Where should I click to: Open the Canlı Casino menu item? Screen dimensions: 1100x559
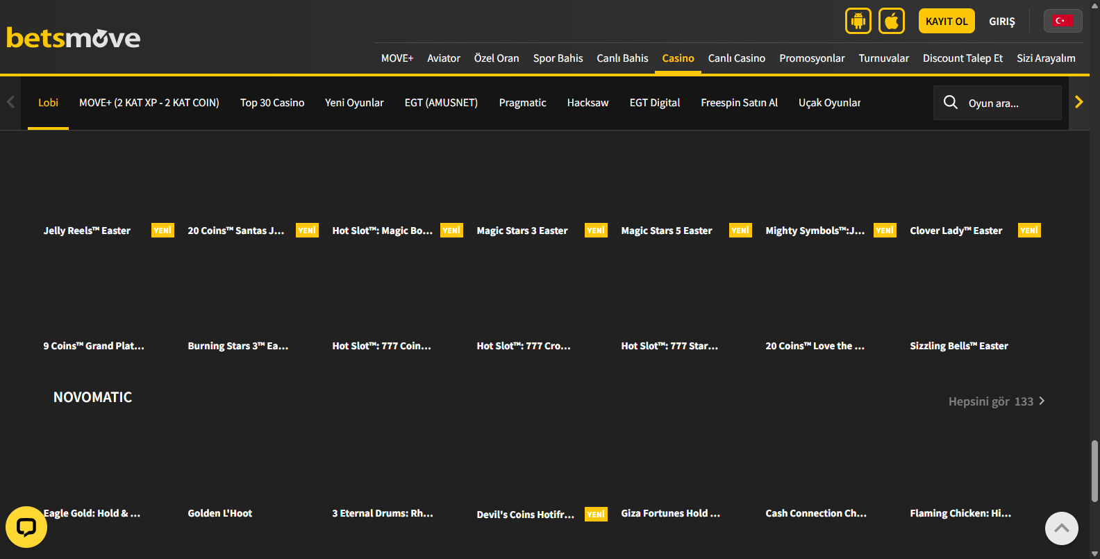[x=736, y=58]
